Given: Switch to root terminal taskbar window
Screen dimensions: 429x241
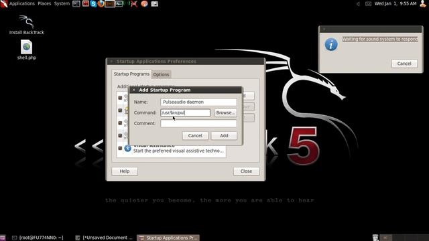Looking at the screenshot, I should click(38, 238).
